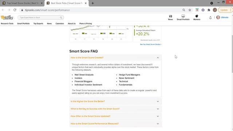Click the search magnifier in TipRanks search box
The height and width of the screenshot is (131, 233).
pyautogui.click(x=61, y=17)
